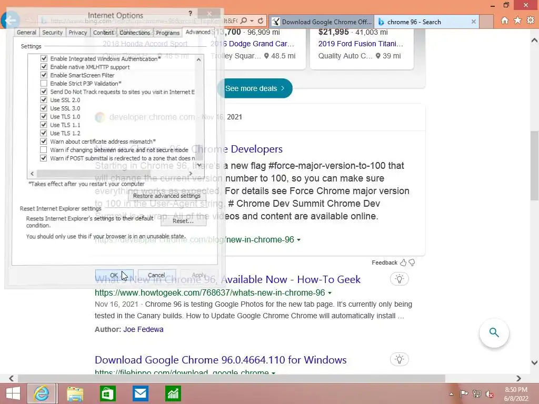Switch to the Connections tab
539x404 pixels.
point(135,32)
